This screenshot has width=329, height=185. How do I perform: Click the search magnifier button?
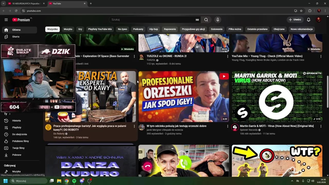(206, 20)
